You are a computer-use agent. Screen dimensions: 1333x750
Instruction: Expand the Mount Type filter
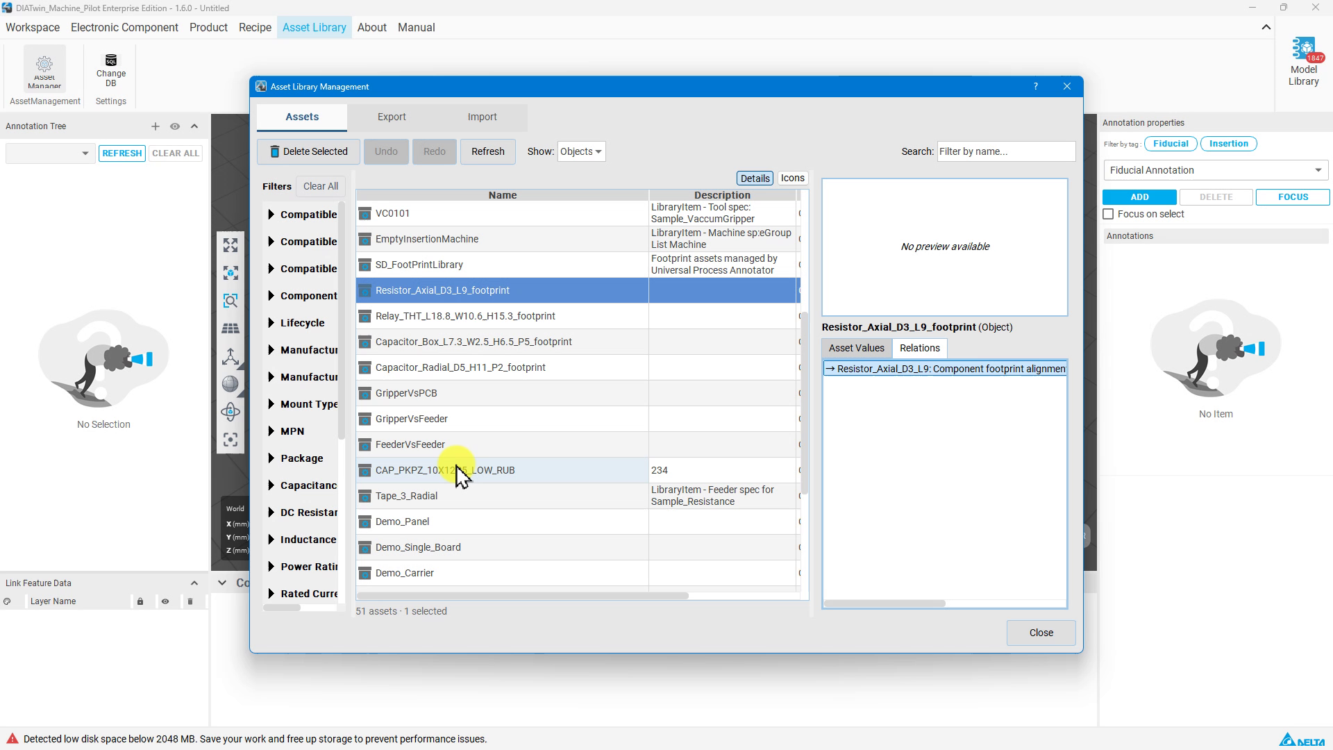coord(271,404)
